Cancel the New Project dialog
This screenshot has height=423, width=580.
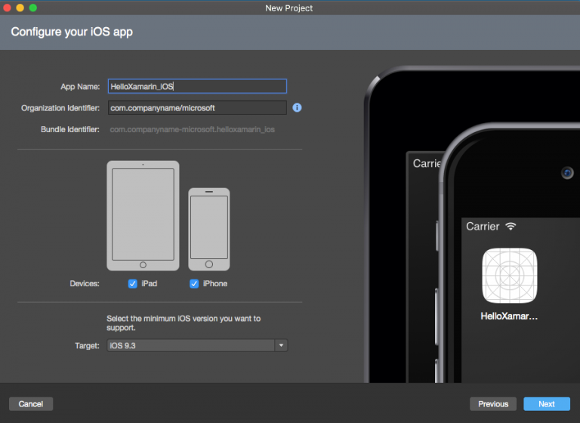[31, 404]
